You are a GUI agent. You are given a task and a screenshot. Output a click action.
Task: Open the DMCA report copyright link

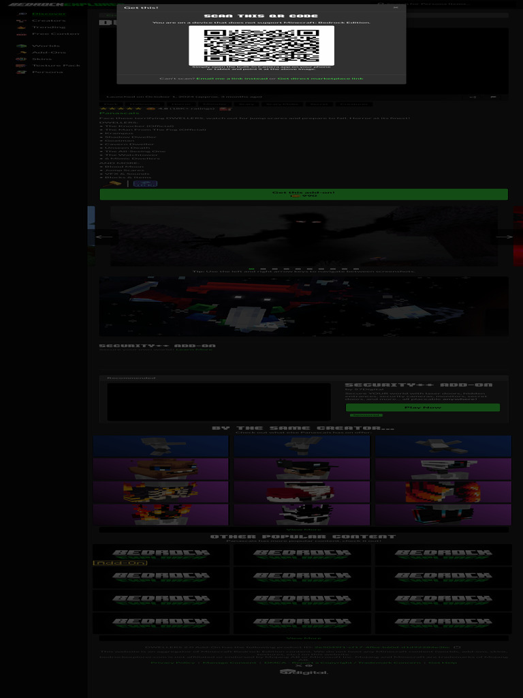[x=342, y=663]
